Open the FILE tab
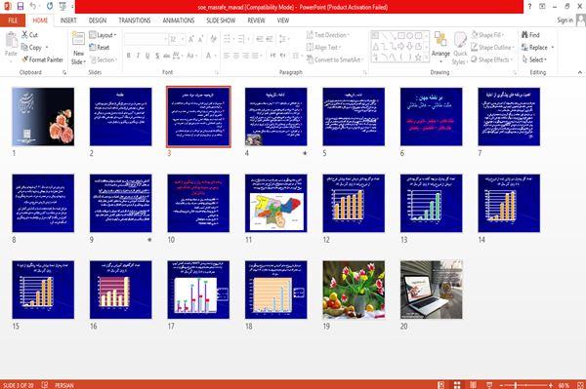Image resolution: width=586 pixels, height=389 pixels. (x=13, y=20)
